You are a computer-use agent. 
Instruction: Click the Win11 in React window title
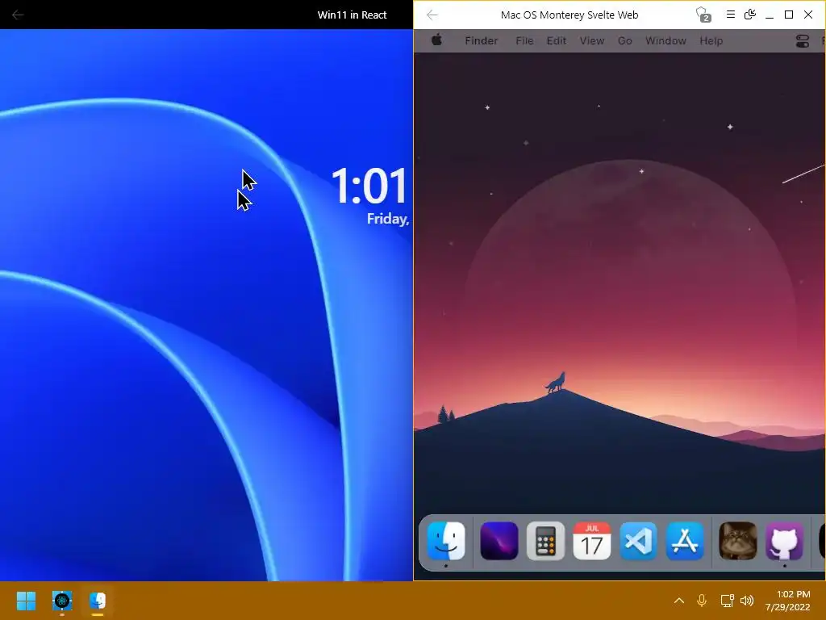click(352, 15)
